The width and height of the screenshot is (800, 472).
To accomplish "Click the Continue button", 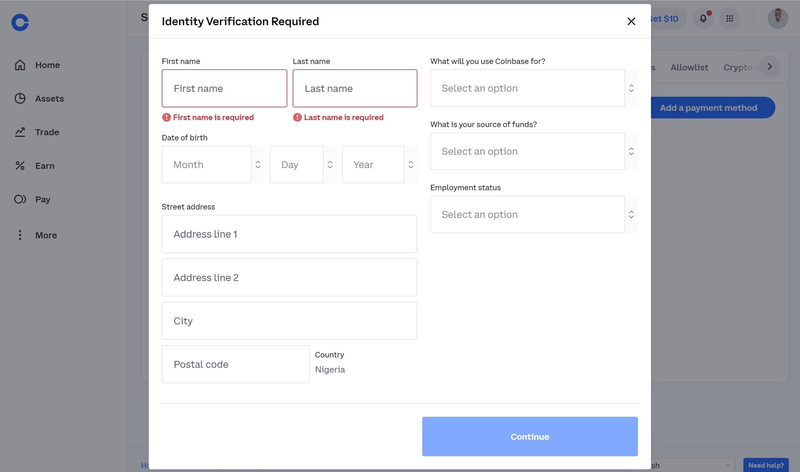I will click(x=530, y=436).
